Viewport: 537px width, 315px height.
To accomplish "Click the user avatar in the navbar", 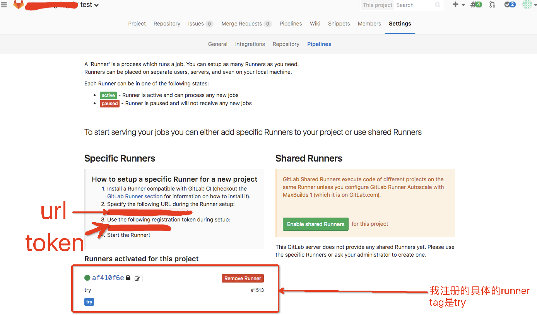I will [x=527, y=5].
